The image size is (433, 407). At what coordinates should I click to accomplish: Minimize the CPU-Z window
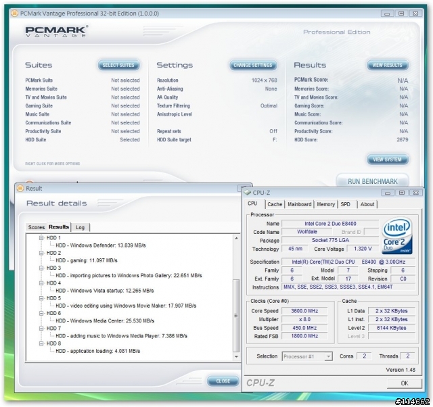pyautogui.click(x=388, y=193)
